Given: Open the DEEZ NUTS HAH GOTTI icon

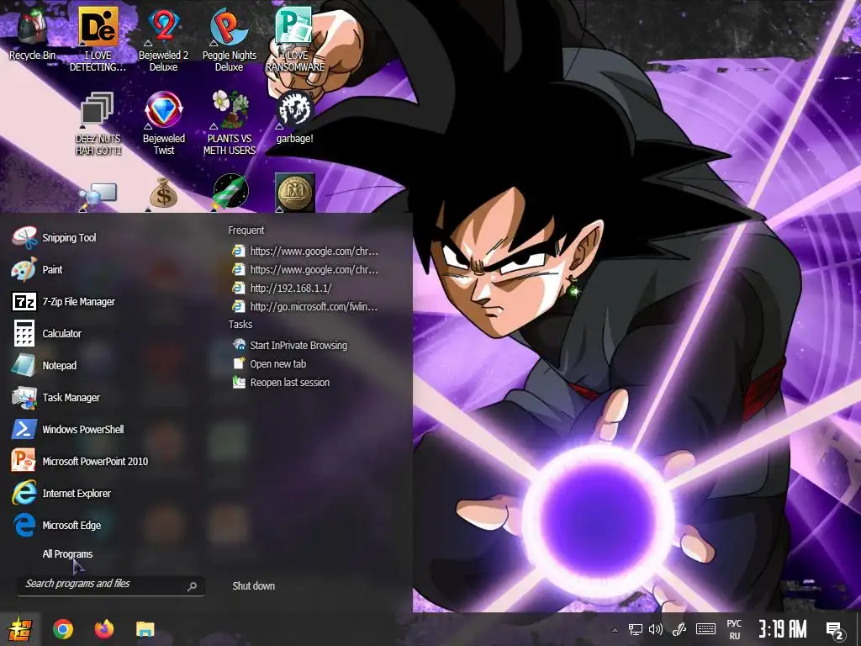Looking at the screenshot, I should pyautogui.click(x=98, y=124).
